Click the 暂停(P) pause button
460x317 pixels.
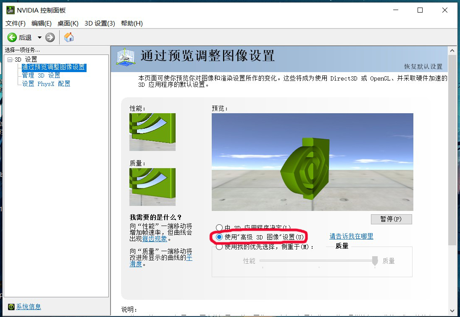(x=391, y=219)
